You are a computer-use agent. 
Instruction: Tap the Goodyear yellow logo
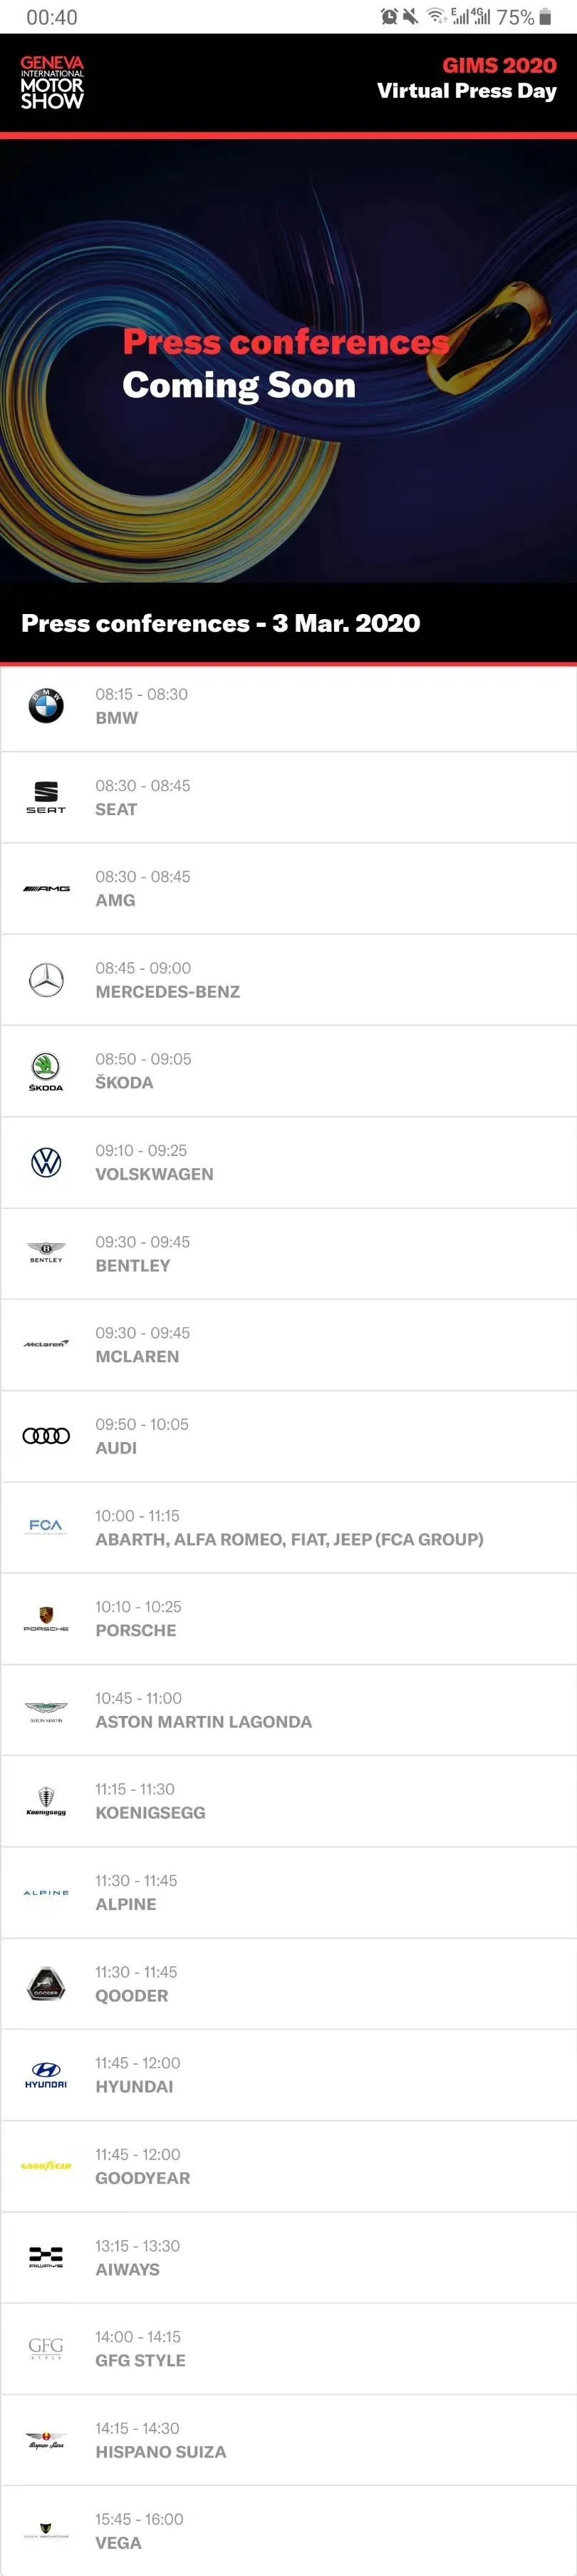46,2166
